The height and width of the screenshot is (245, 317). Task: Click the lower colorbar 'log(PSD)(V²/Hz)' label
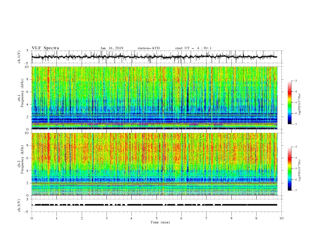[300, 171]
